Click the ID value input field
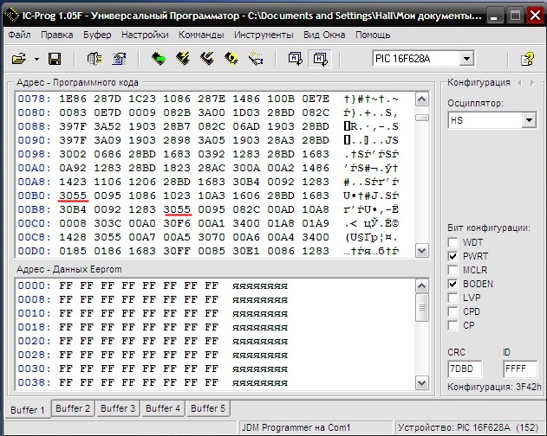547x436 pixels. (520, 369)
